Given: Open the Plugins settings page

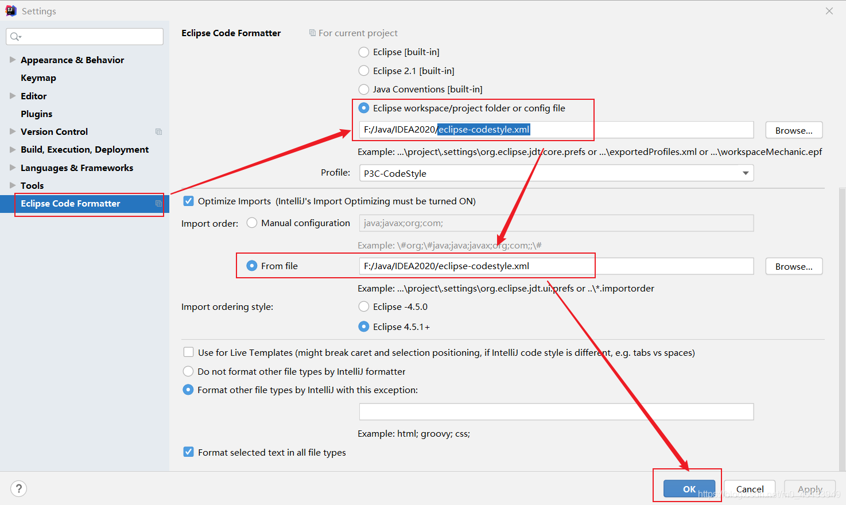Looking at the screenshot, I should click(x=37, y=114).
